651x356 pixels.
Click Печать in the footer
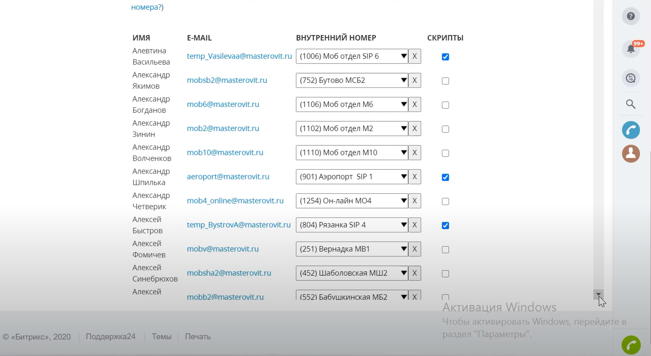(198, 336)
